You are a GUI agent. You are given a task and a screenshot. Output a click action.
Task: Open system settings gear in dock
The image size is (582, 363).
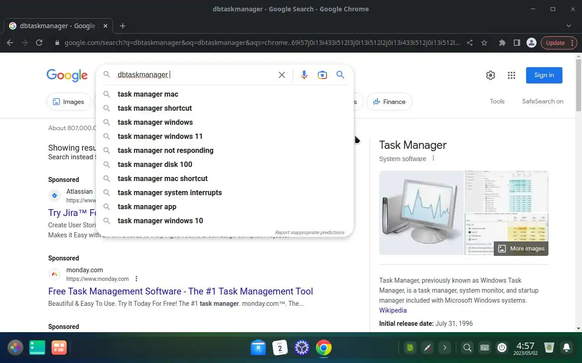(302, 348)
